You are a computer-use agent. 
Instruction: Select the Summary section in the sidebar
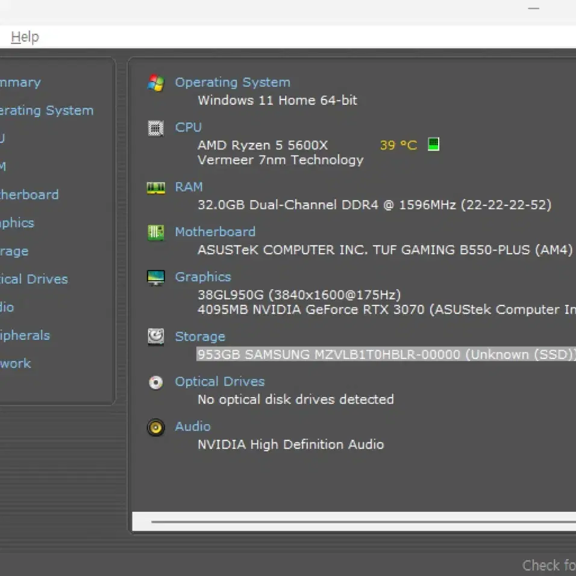click(20, 83)
